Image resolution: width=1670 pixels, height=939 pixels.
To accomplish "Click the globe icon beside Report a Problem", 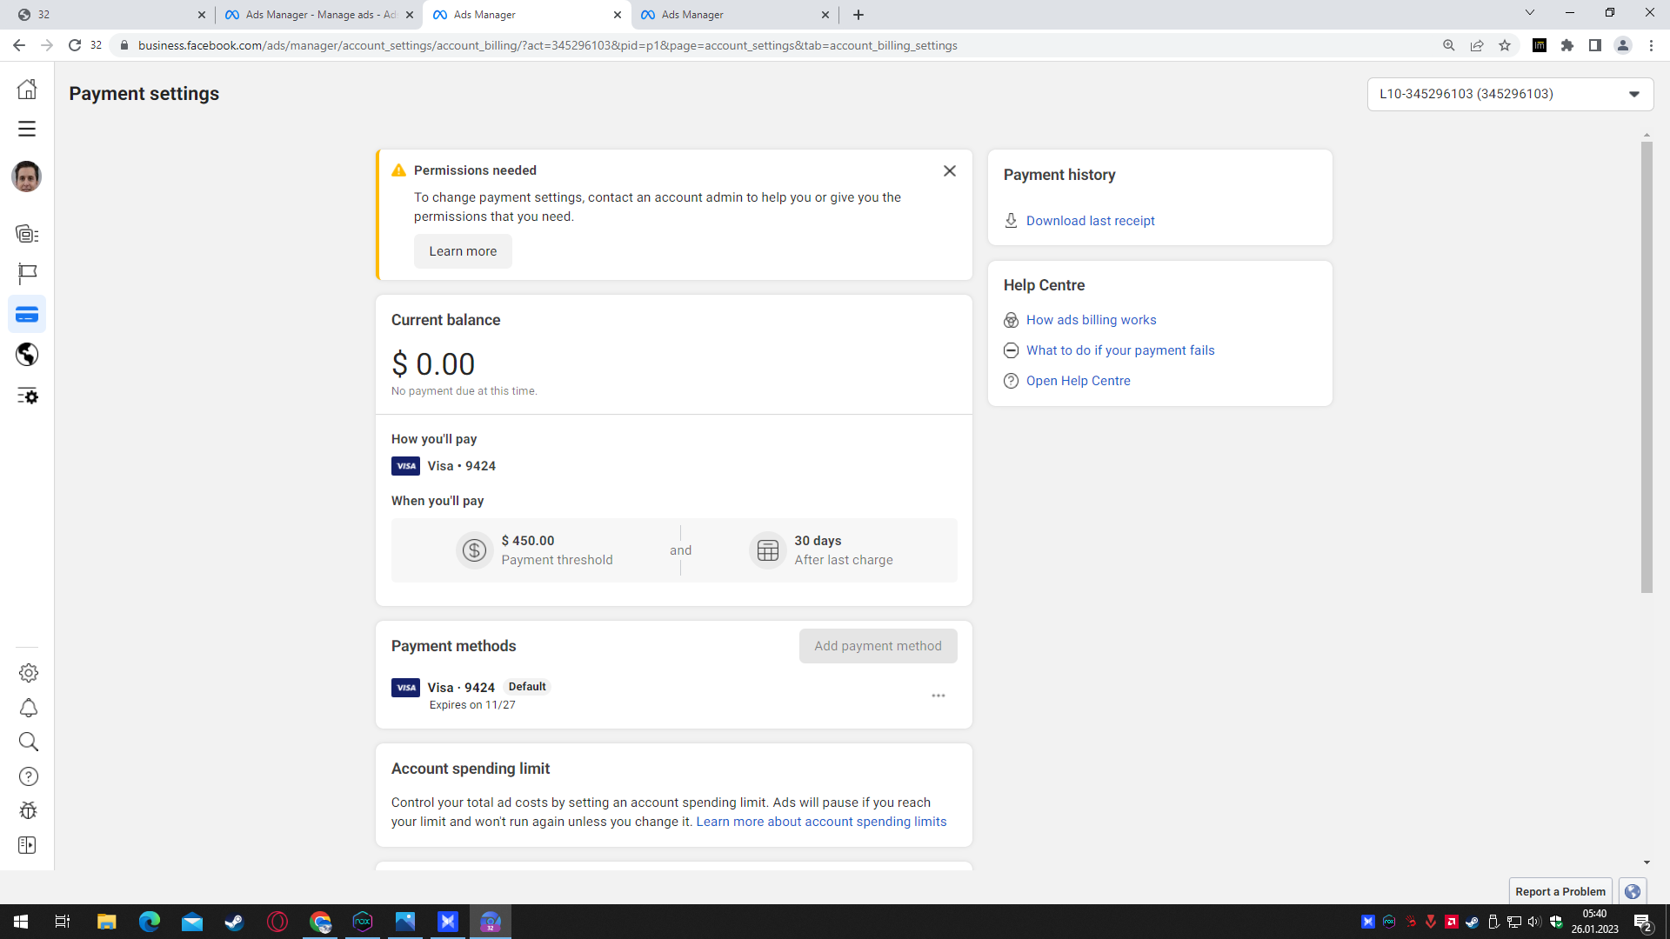I will 1633,891.
